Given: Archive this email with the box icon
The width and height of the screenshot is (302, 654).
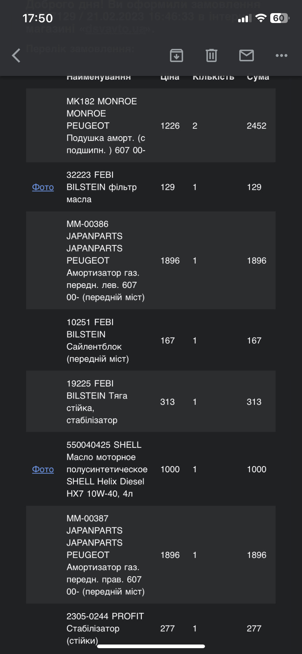Looking at the screenshot, I should 177,55.
